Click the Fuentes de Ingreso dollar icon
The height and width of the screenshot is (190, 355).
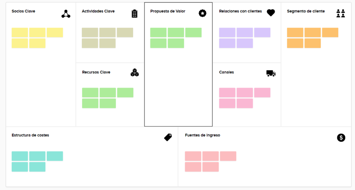point(341,138)
